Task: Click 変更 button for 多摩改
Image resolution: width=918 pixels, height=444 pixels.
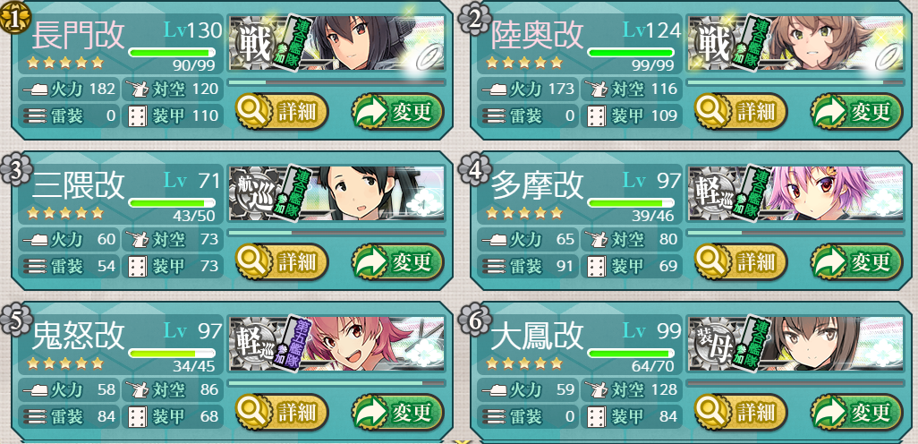Action: 856,261
